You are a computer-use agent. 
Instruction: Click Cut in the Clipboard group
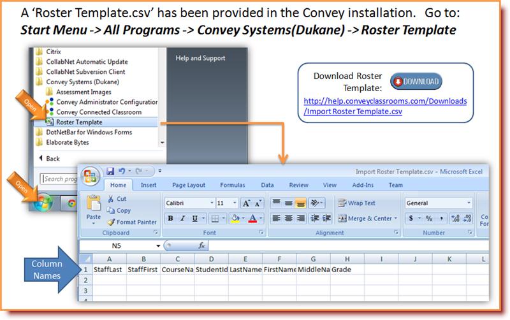click(x=117, y=199)
